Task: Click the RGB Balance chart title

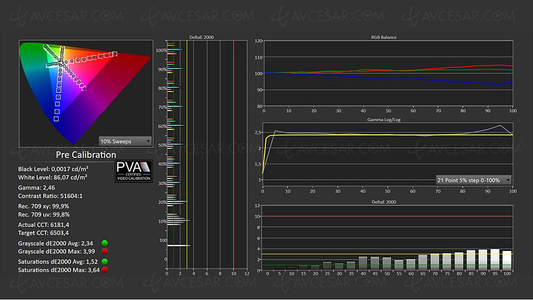Action: click(388, 37)
